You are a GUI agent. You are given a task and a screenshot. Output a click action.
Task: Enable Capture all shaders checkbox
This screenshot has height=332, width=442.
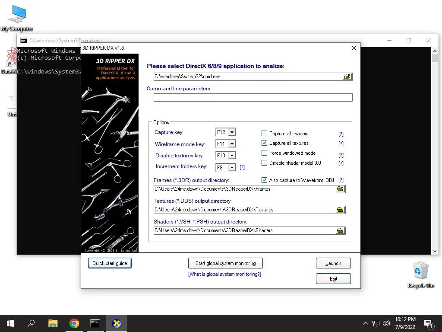[264, 133]
